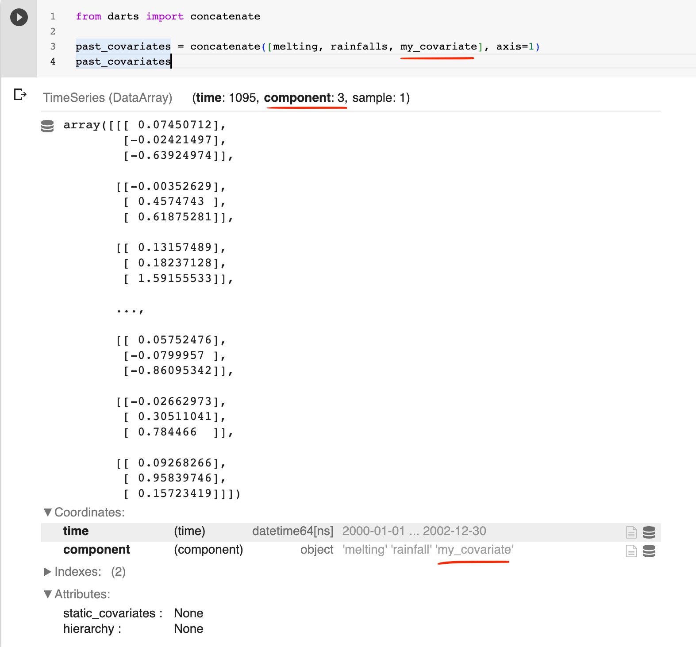
Task: Run the code cell with play button
Action: point(19,17)
